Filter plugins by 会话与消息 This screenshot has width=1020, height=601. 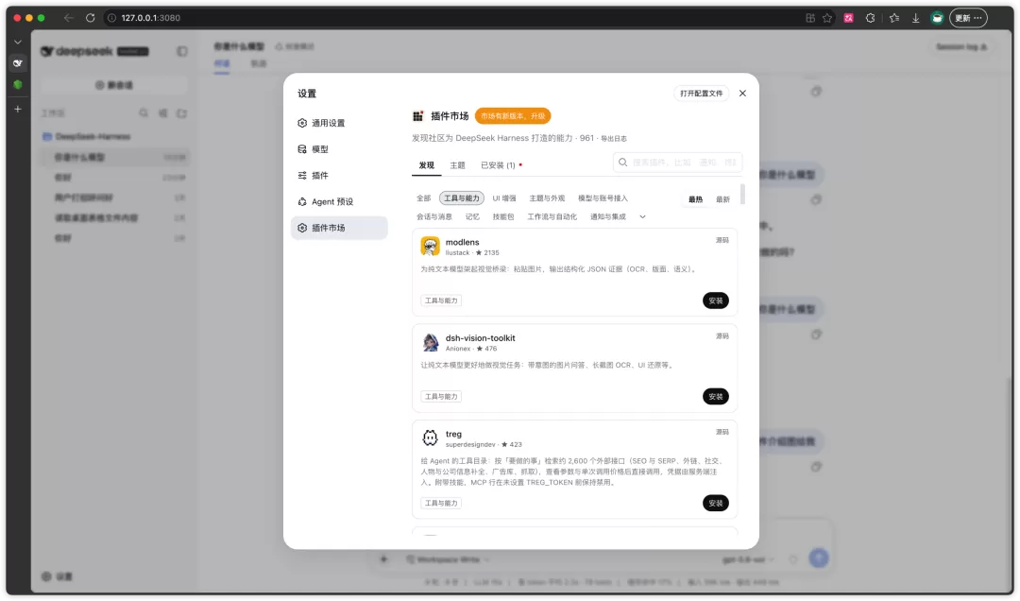(x=433, y=216)
